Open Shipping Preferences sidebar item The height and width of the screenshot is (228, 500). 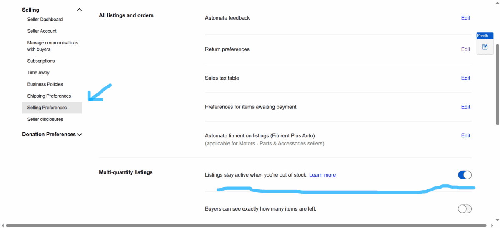[49, 96]
